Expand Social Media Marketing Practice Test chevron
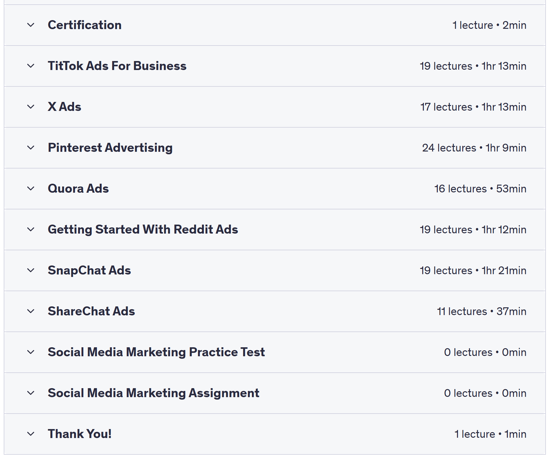 tap(31, 352)
